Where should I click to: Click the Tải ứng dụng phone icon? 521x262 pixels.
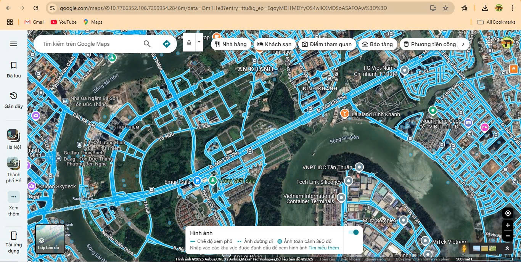[x=14, y=235]
